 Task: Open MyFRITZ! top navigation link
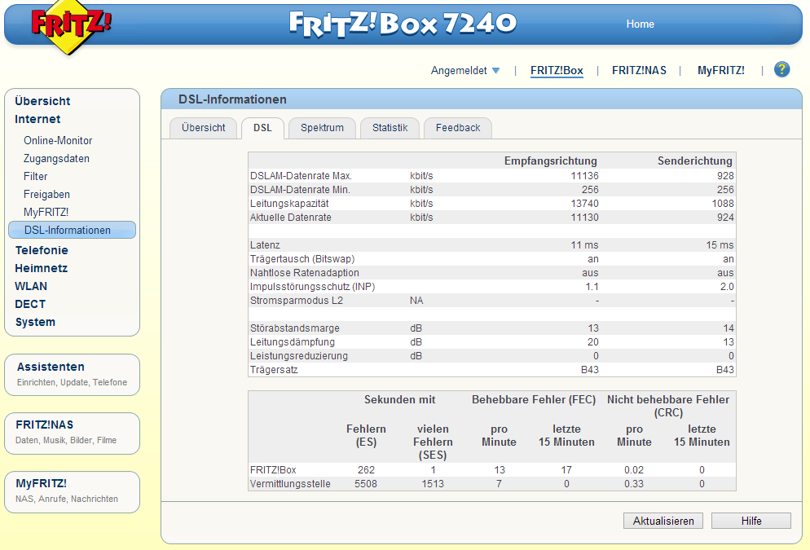point(720,71)
